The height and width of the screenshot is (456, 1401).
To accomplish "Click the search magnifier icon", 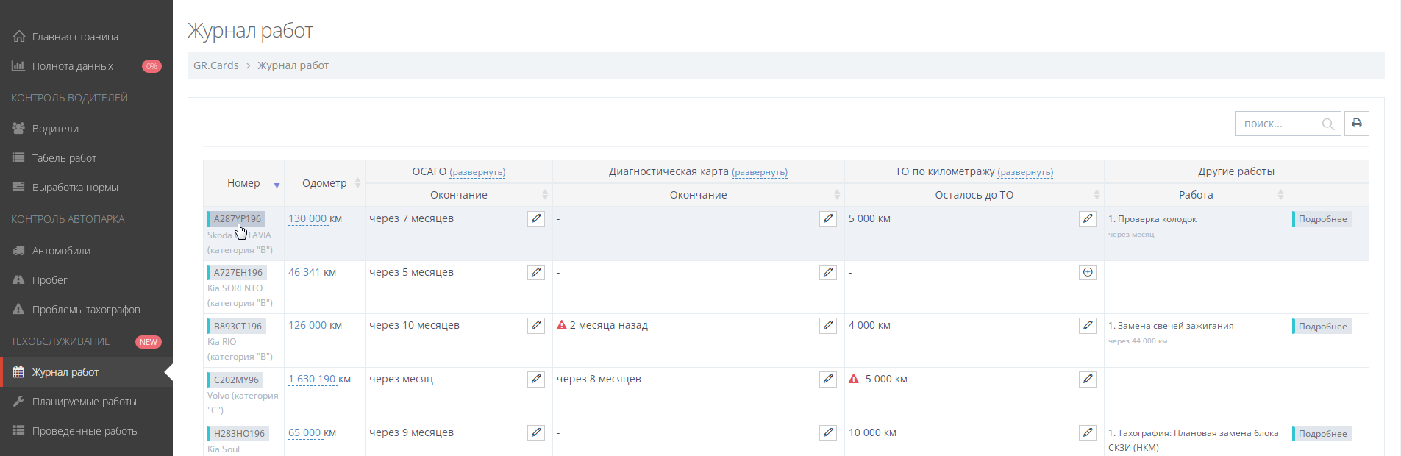I will point(1327,124).
